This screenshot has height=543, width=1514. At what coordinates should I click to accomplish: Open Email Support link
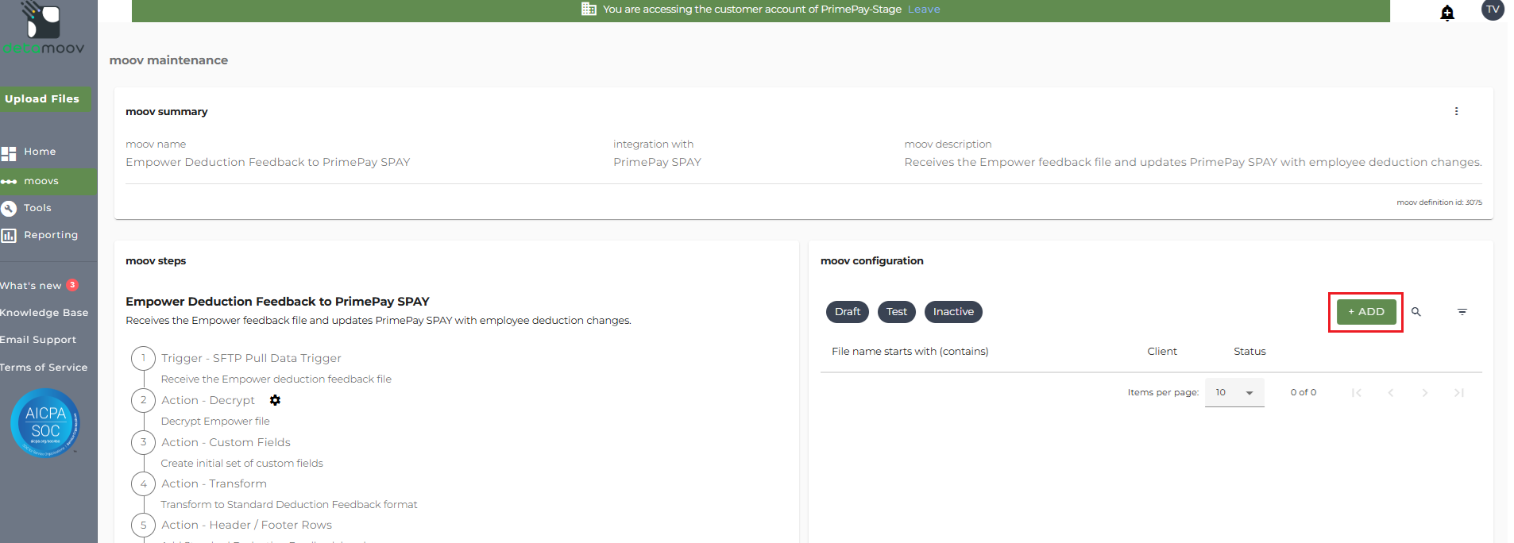click(38, 340)
